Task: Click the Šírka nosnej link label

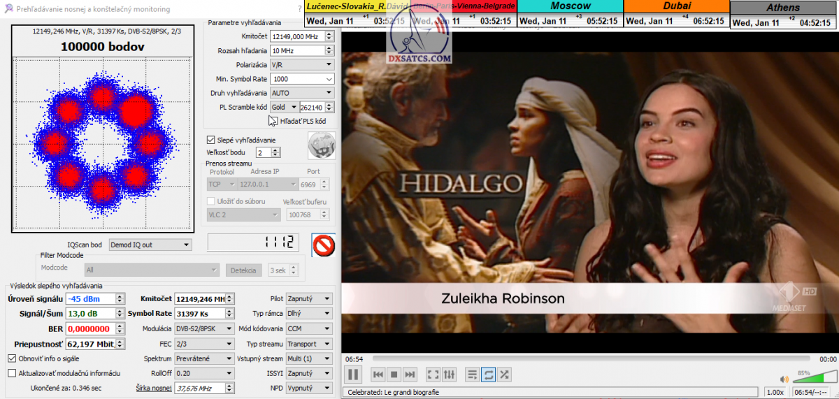Action: [153, 388]
